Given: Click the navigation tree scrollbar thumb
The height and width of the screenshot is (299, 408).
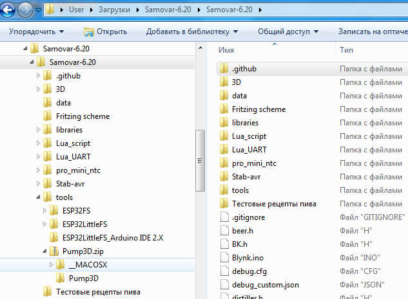Looking at the screenshot, I should (200, 161).
